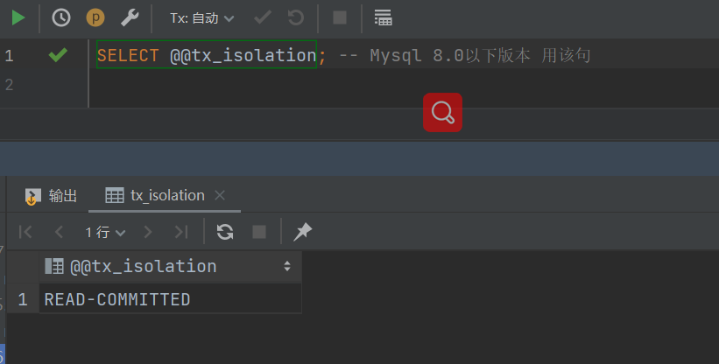The width and height of the screenshot is (719, 364).
Task: Toggle in-editor results table icon
Action: (383, 17)
